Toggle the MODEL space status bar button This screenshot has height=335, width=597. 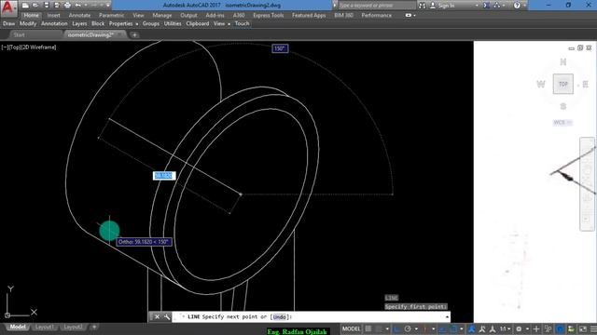pos(351,328)
